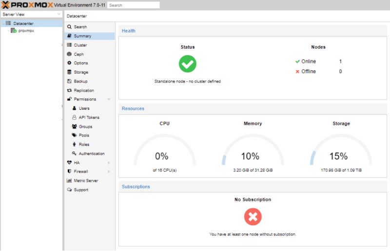
Task: Open the Cluster menu item
Action: 80,45
